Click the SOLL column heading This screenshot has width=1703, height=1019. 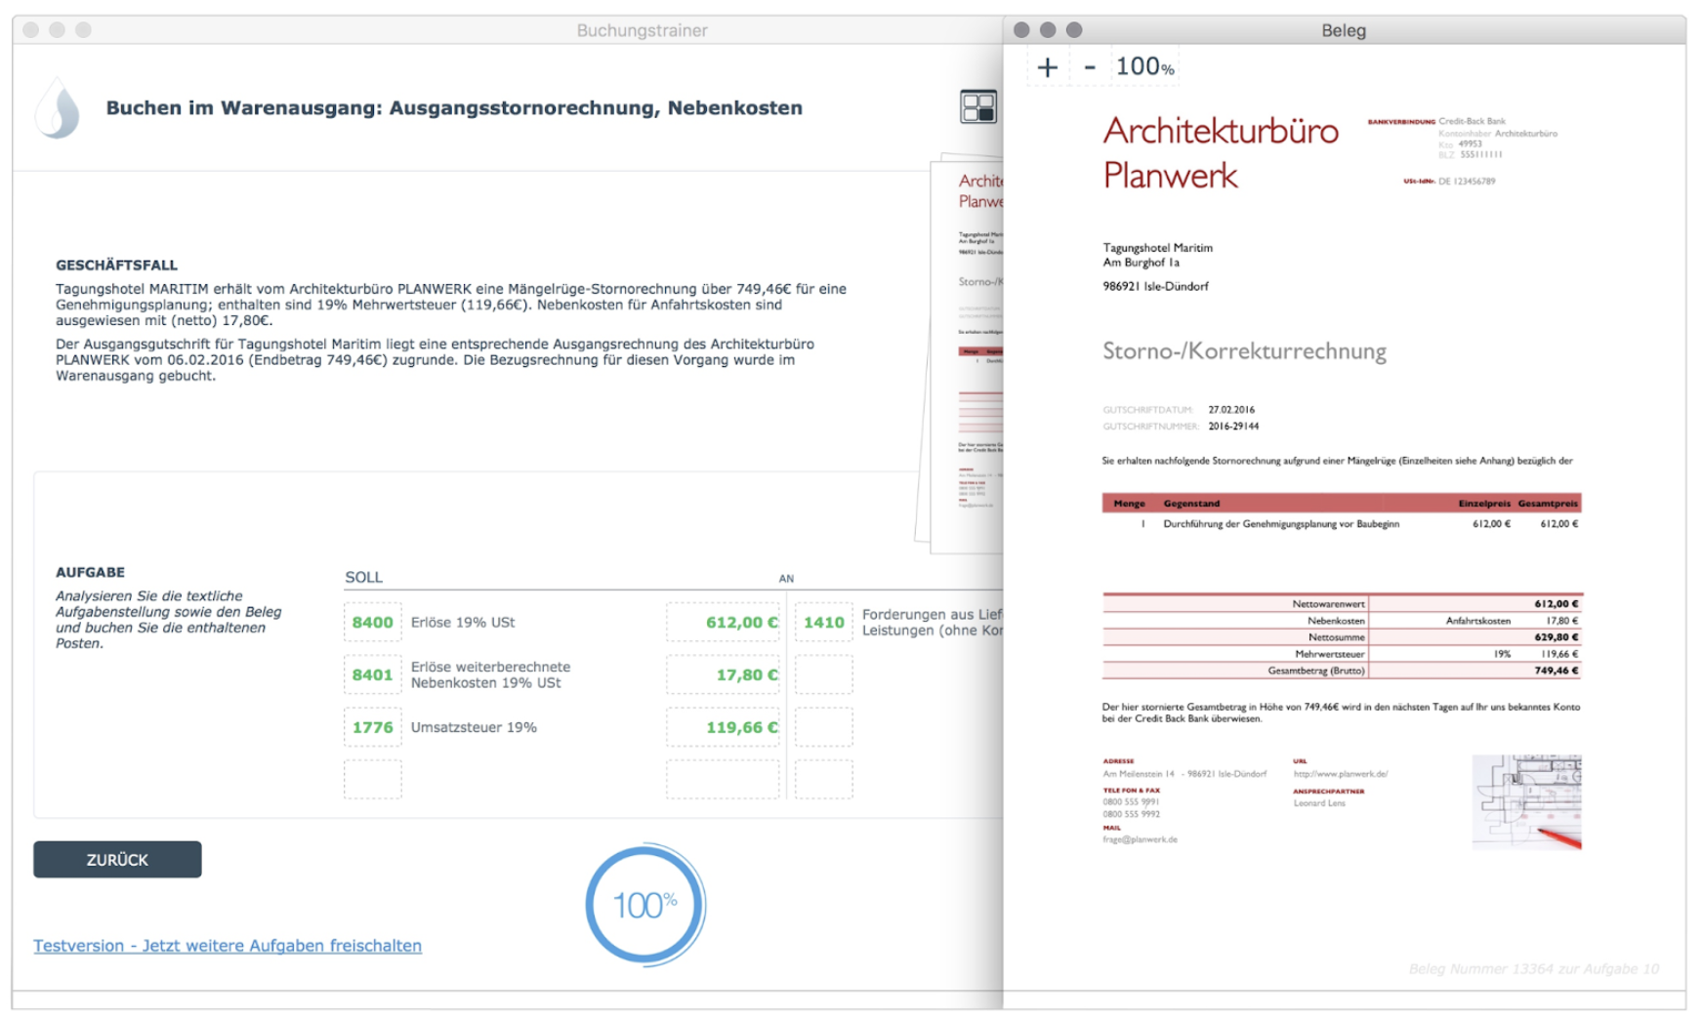(x=363, y=577)
